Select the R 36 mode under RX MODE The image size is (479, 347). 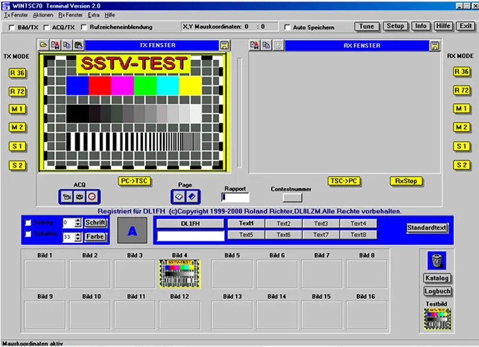click(x=461, y=71)
